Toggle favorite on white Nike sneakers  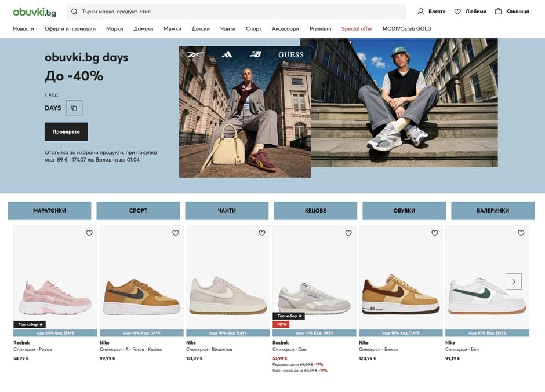coord(521,233)
